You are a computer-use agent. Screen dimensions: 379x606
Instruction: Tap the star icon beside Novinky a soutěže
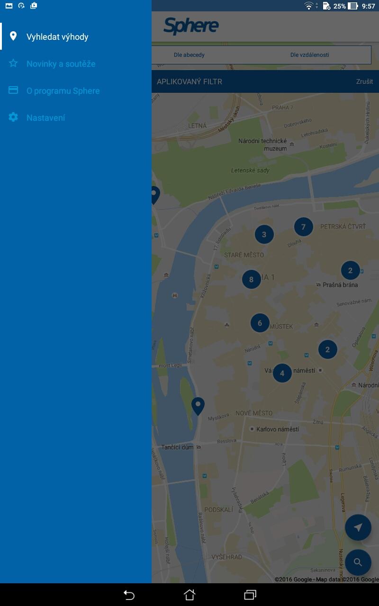click(x=13, y=63)
